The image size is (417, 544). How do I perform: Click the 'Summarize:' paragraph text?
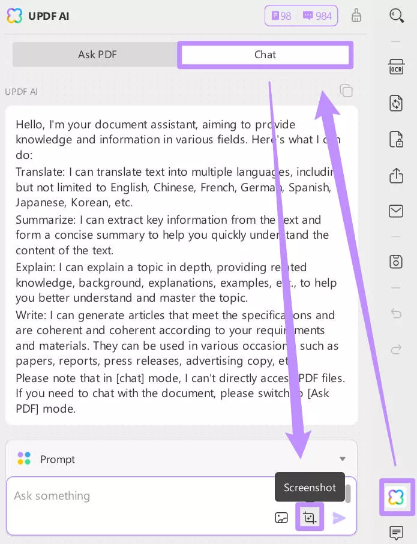click(172, 235)
